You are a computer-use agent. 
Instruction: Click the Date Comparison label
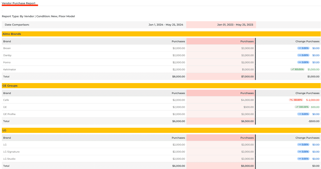(17, 25)
